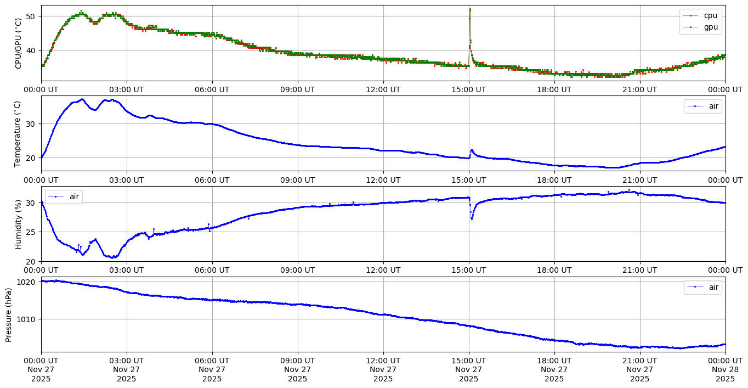Click the Humidity (%) y-axis label
The width and height of the screenshot is (748, 388).
18,224
